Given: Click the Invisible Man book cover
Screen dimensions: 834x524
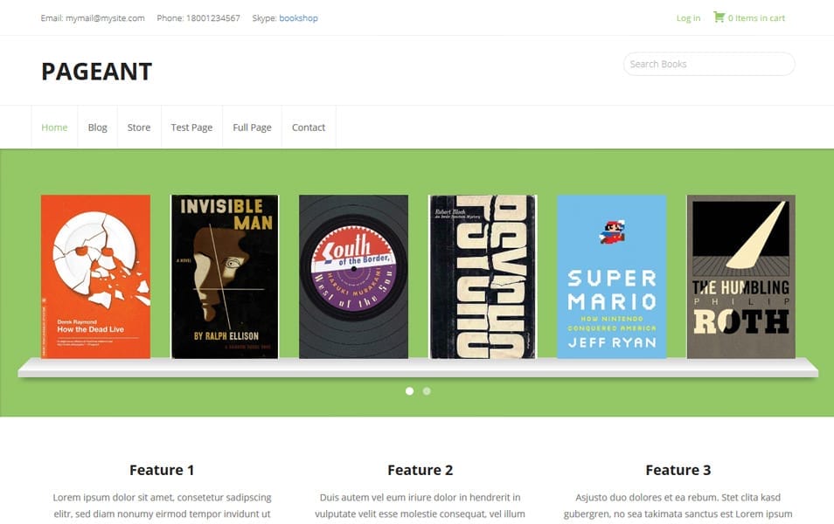Looking at the screenshot, I should click(224, 276).
